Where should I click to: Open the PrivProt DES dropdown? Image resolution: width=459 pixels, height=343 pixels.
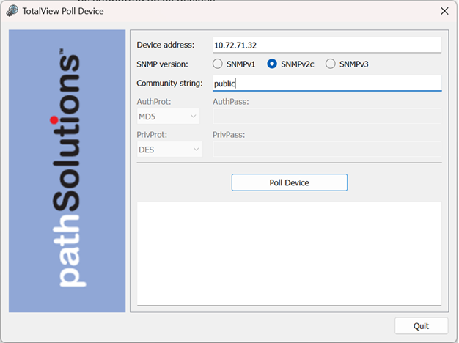169,150
